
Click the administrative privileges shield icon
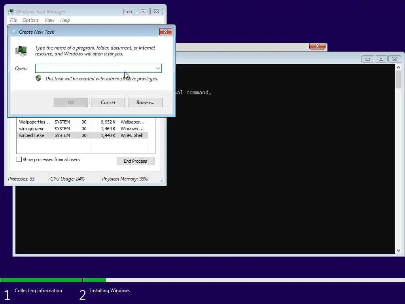[38, 78]
